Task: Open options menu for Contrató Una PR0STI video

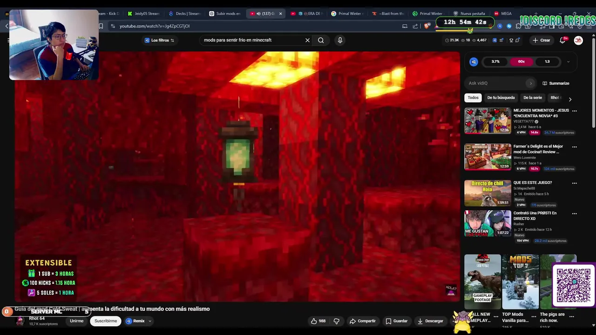Action: point(574,214)
